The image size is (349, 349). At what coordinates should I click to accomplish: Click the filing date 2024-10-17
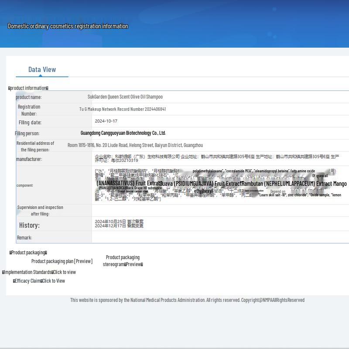[x=106, y=121]
